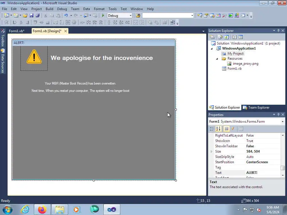This screenshot has width=287, height=215.
Task: Select the 'We apologise for the incovenience' label
Action: pyautogui.click(x=102, y=58)
